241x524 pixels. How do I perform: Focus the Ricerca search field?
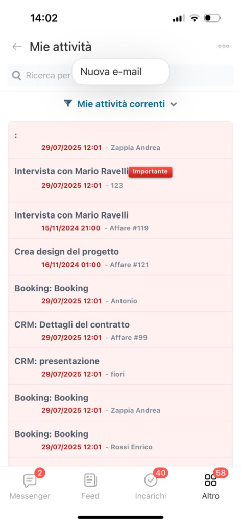coord(120,76)
